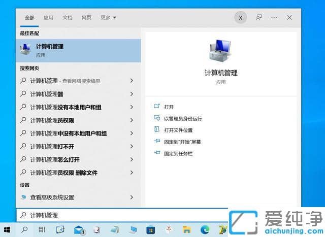Select 以管理员身份运行
325x237 pixels.
(183, 119)
